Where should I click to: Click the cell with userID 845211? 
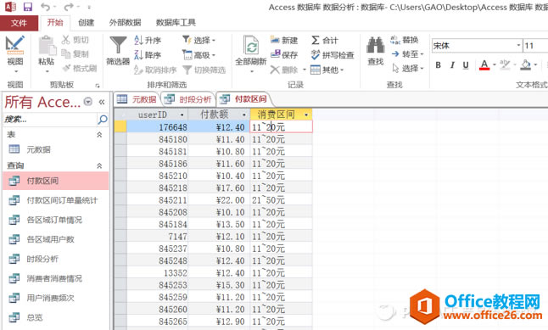point(157,200)
